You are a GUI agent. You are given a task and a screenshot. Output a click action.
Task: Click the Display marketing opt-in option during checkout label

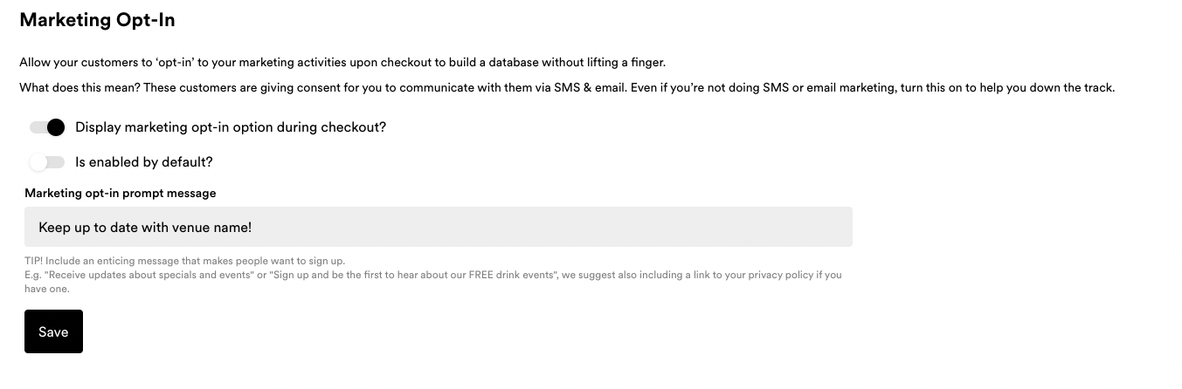pos(231,127)
